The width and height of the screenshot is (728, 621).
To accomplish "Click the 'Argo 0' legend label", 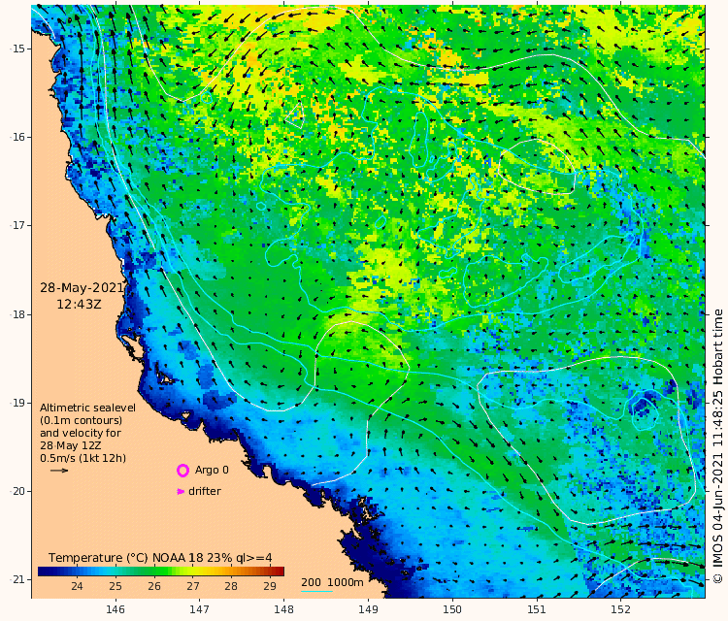I will pos(212,470).
